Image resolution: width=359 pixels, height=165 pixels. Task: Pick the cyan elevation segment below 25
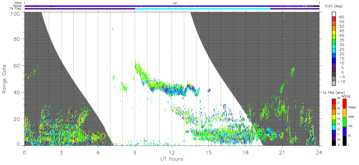pyautogui.click(x=334, y=51)
